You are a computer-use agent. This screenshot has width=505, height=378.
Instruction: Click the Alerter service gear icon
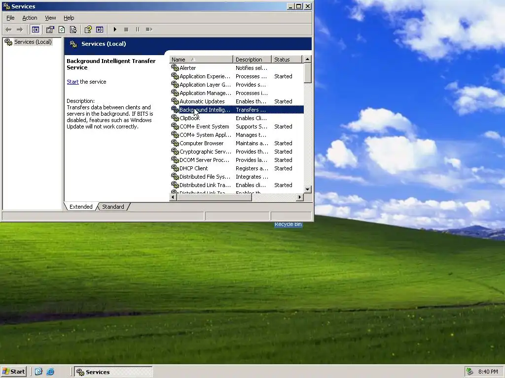(175, 68)
